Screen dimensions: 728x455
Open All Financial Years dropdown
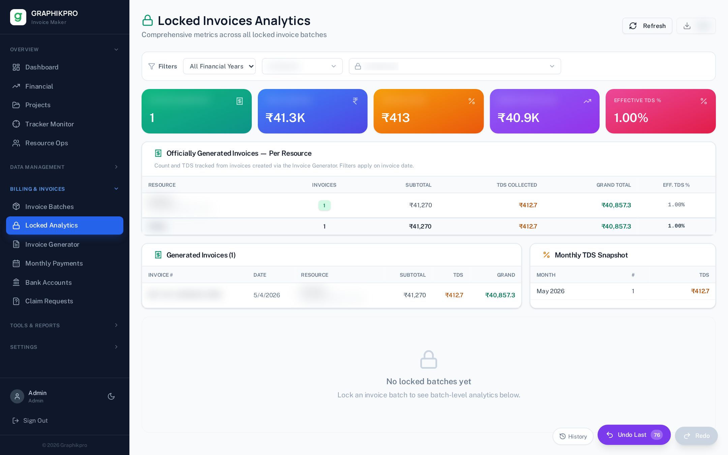pos(219,66)
